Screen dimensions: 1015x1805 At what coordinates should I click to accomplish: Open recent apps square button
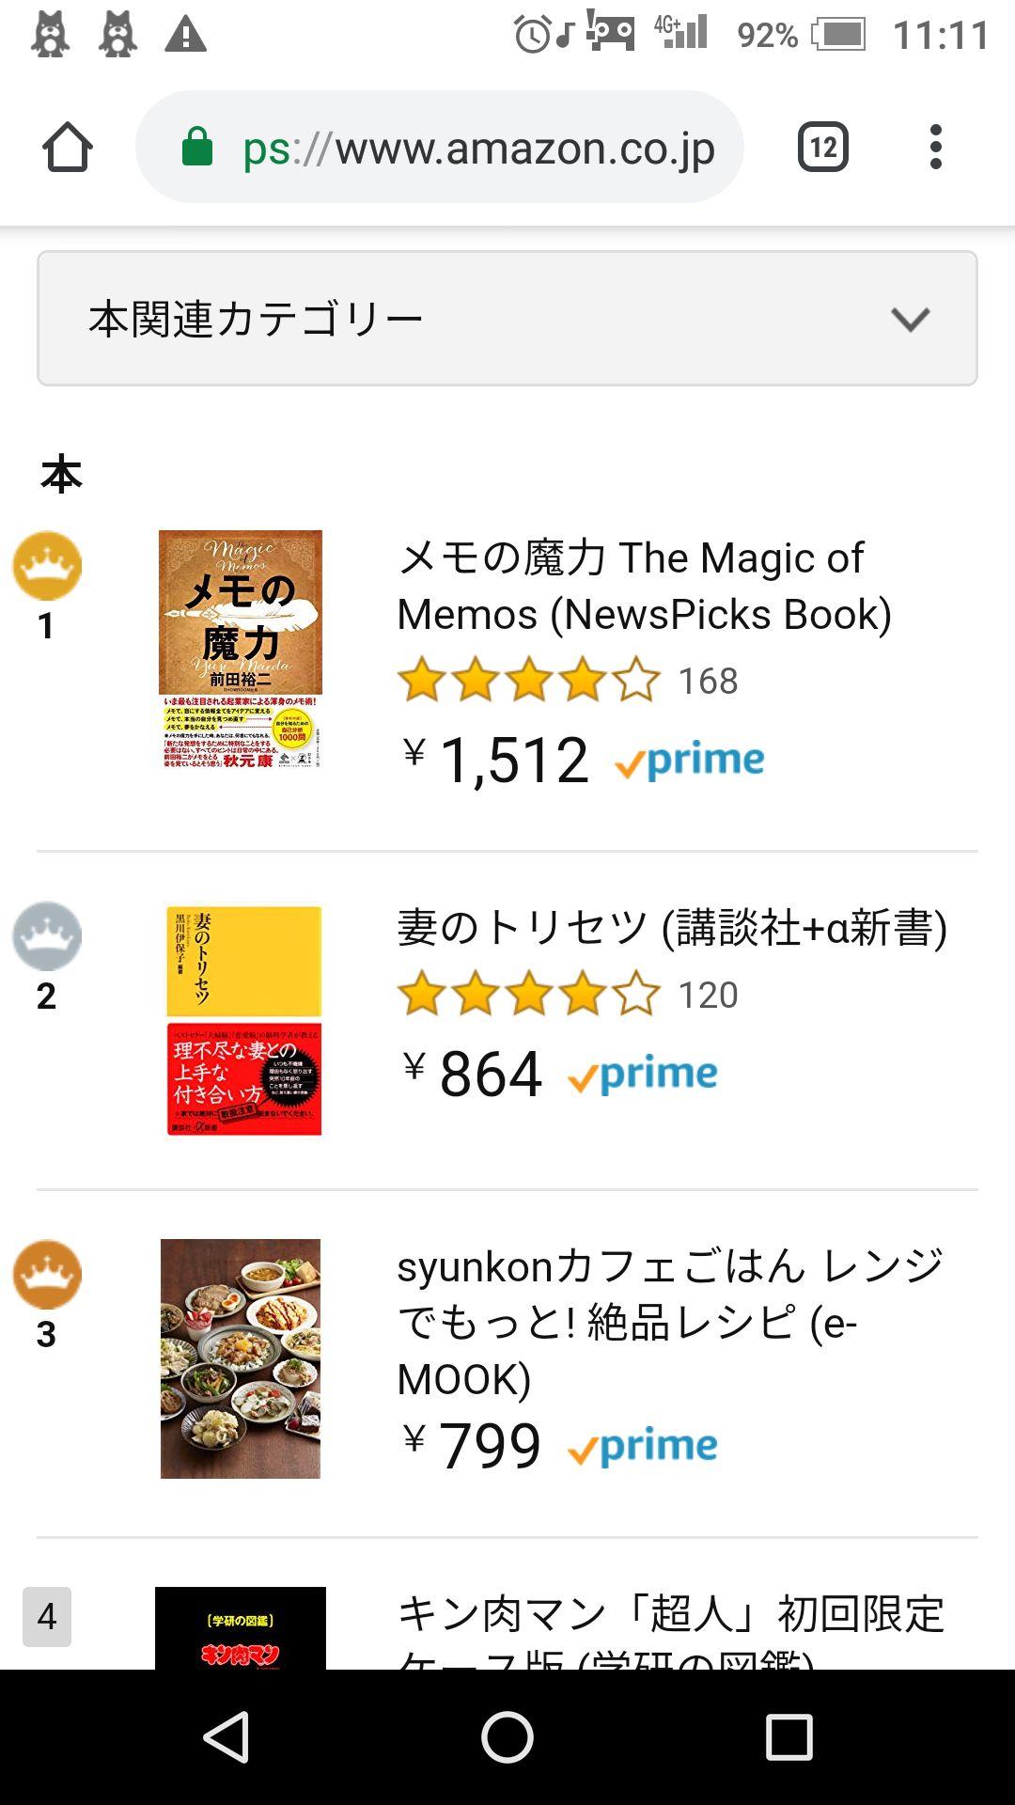point(789,1736)
